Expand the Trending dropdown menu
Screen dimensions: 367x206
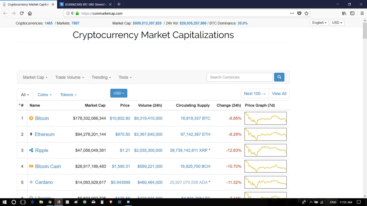[x=101, y=77]
